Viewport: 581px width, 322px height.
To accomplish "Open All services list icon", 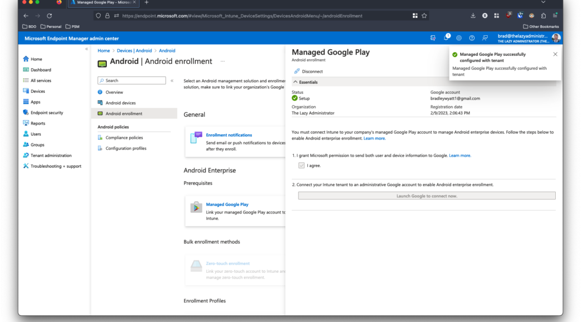I will (26, 80).
